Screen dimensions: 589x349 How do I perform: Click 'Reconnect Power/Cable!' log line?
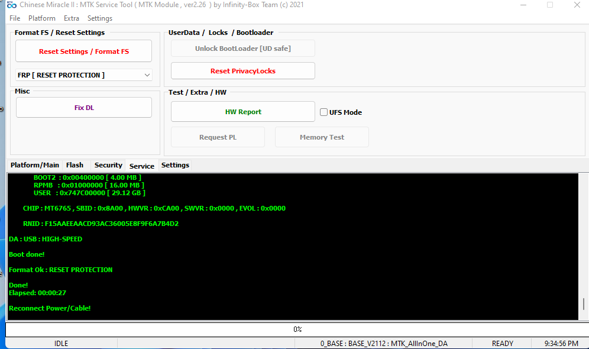click(50, 308)
